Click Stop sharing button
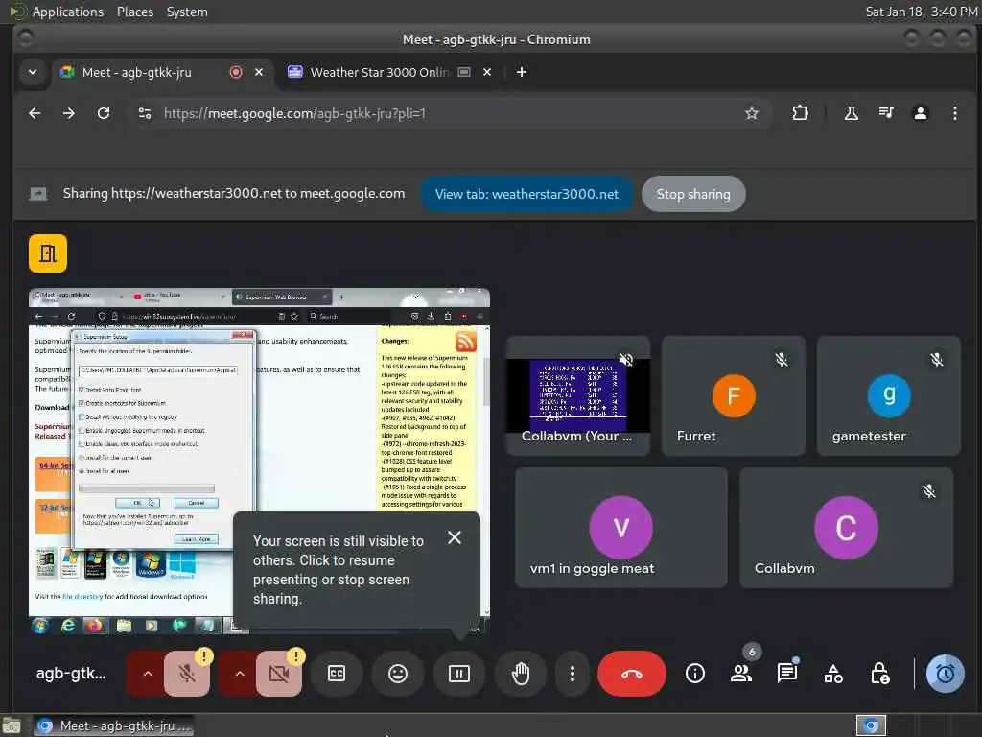Screen dimensions: 982x737 coord(693,194)
